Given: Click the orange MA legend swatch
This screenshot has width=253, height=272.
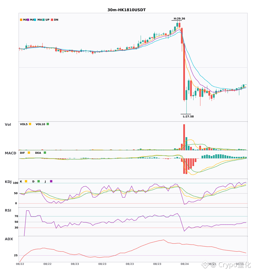Looking at the screenshot, I should click(21, 20).
